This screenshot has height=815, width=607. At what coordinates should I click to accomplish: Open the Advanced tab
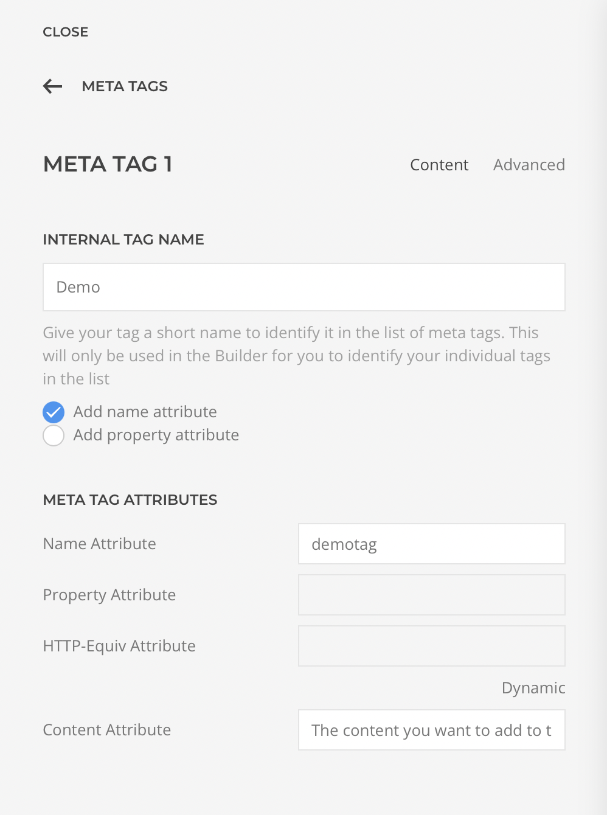pos(529,165)
